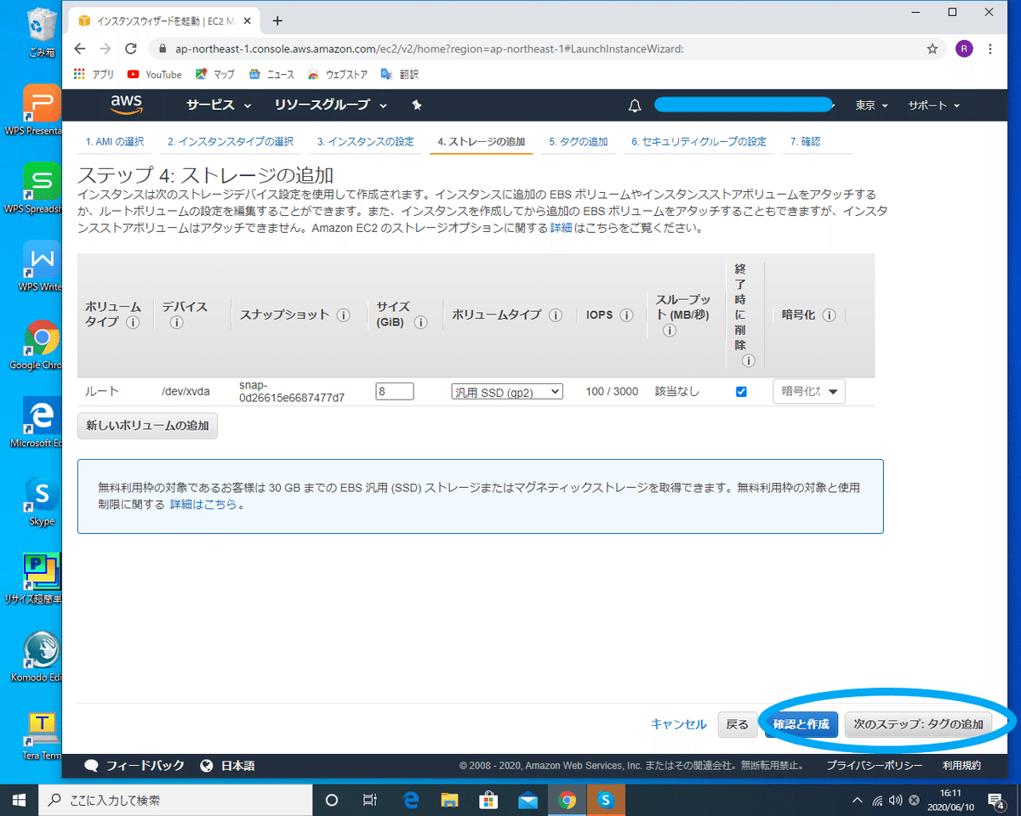Open Microsoft Edge from taskbar
The height and width of the screenshot is (816, 1021).
click(x=412, y=800)
